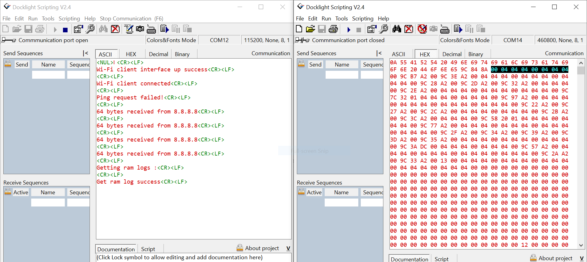Open the keyboard console tool in COM14 window
This screenshot has height=262, width=587.
tap(445, 29)
